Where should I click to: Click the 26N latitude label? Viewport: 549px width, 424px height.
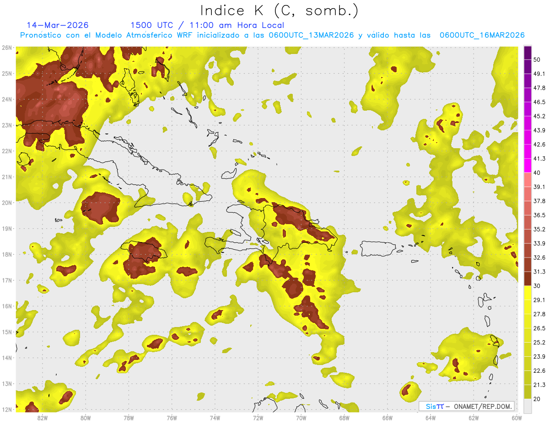(x=7, y=48)
